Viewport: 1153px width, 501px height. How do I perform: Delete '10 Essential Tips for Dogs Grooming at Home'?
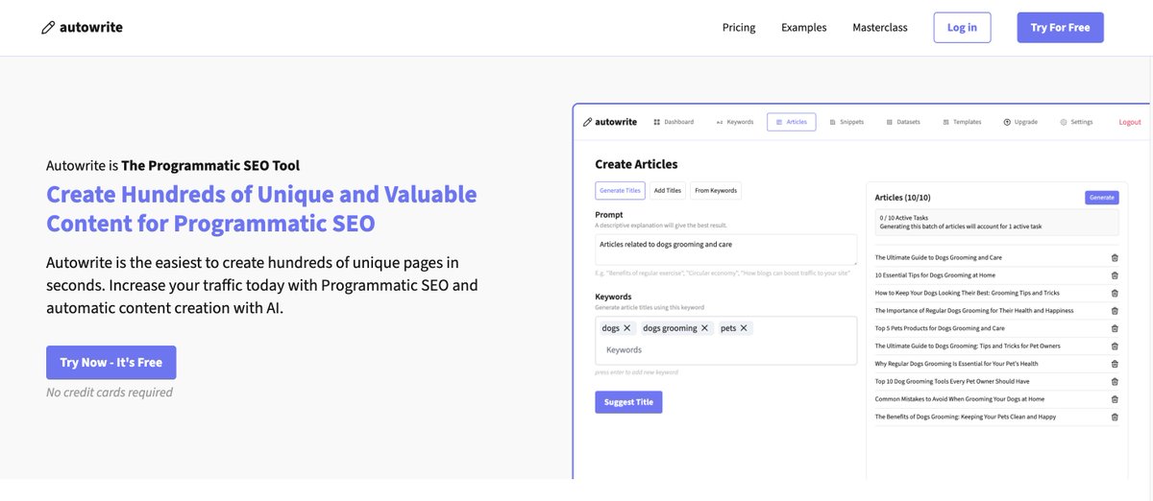(1115, 275)
